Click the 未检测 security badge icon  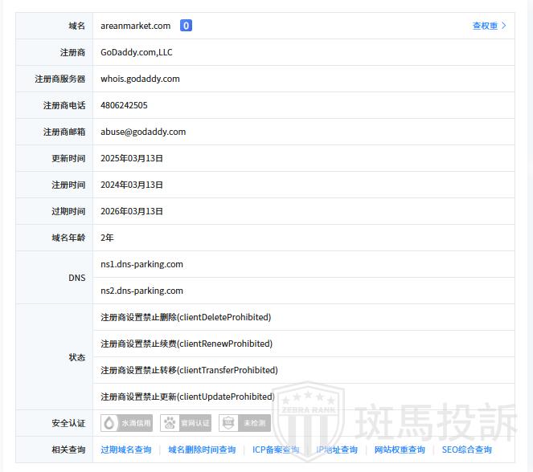click(x=228, y=423)
